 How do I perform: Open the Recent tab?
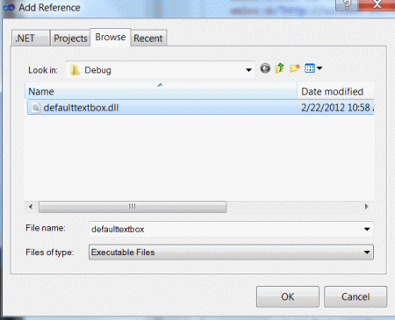(148, 38)
